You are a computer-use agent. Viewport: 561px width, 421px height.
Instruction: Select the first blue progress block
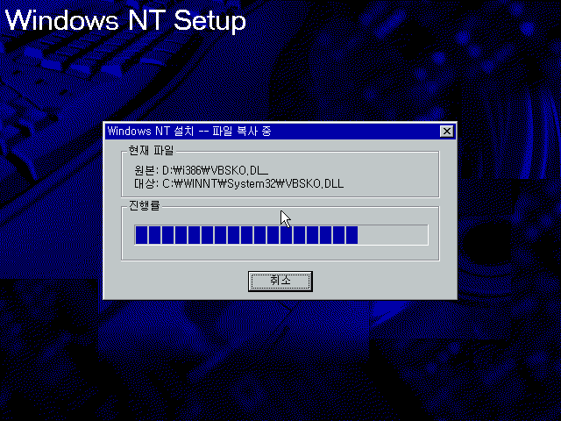click(142, 235)
